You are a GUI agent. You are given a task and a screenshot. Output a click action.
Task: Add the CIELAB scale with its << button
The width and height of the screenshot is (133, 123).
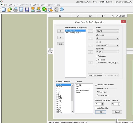pyautogui.click(x=90, y=31)
